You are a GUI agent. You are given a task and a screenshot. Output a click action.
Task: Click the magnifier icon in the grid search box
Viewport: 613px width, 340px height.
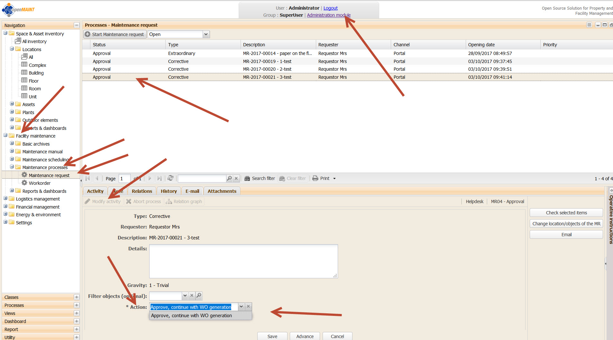pyautogui.click(x=229, y=178)
